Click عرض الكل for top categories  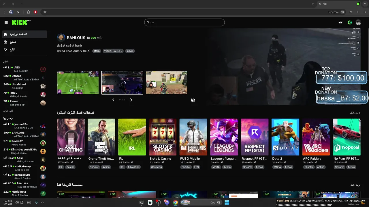click(355, 113)
